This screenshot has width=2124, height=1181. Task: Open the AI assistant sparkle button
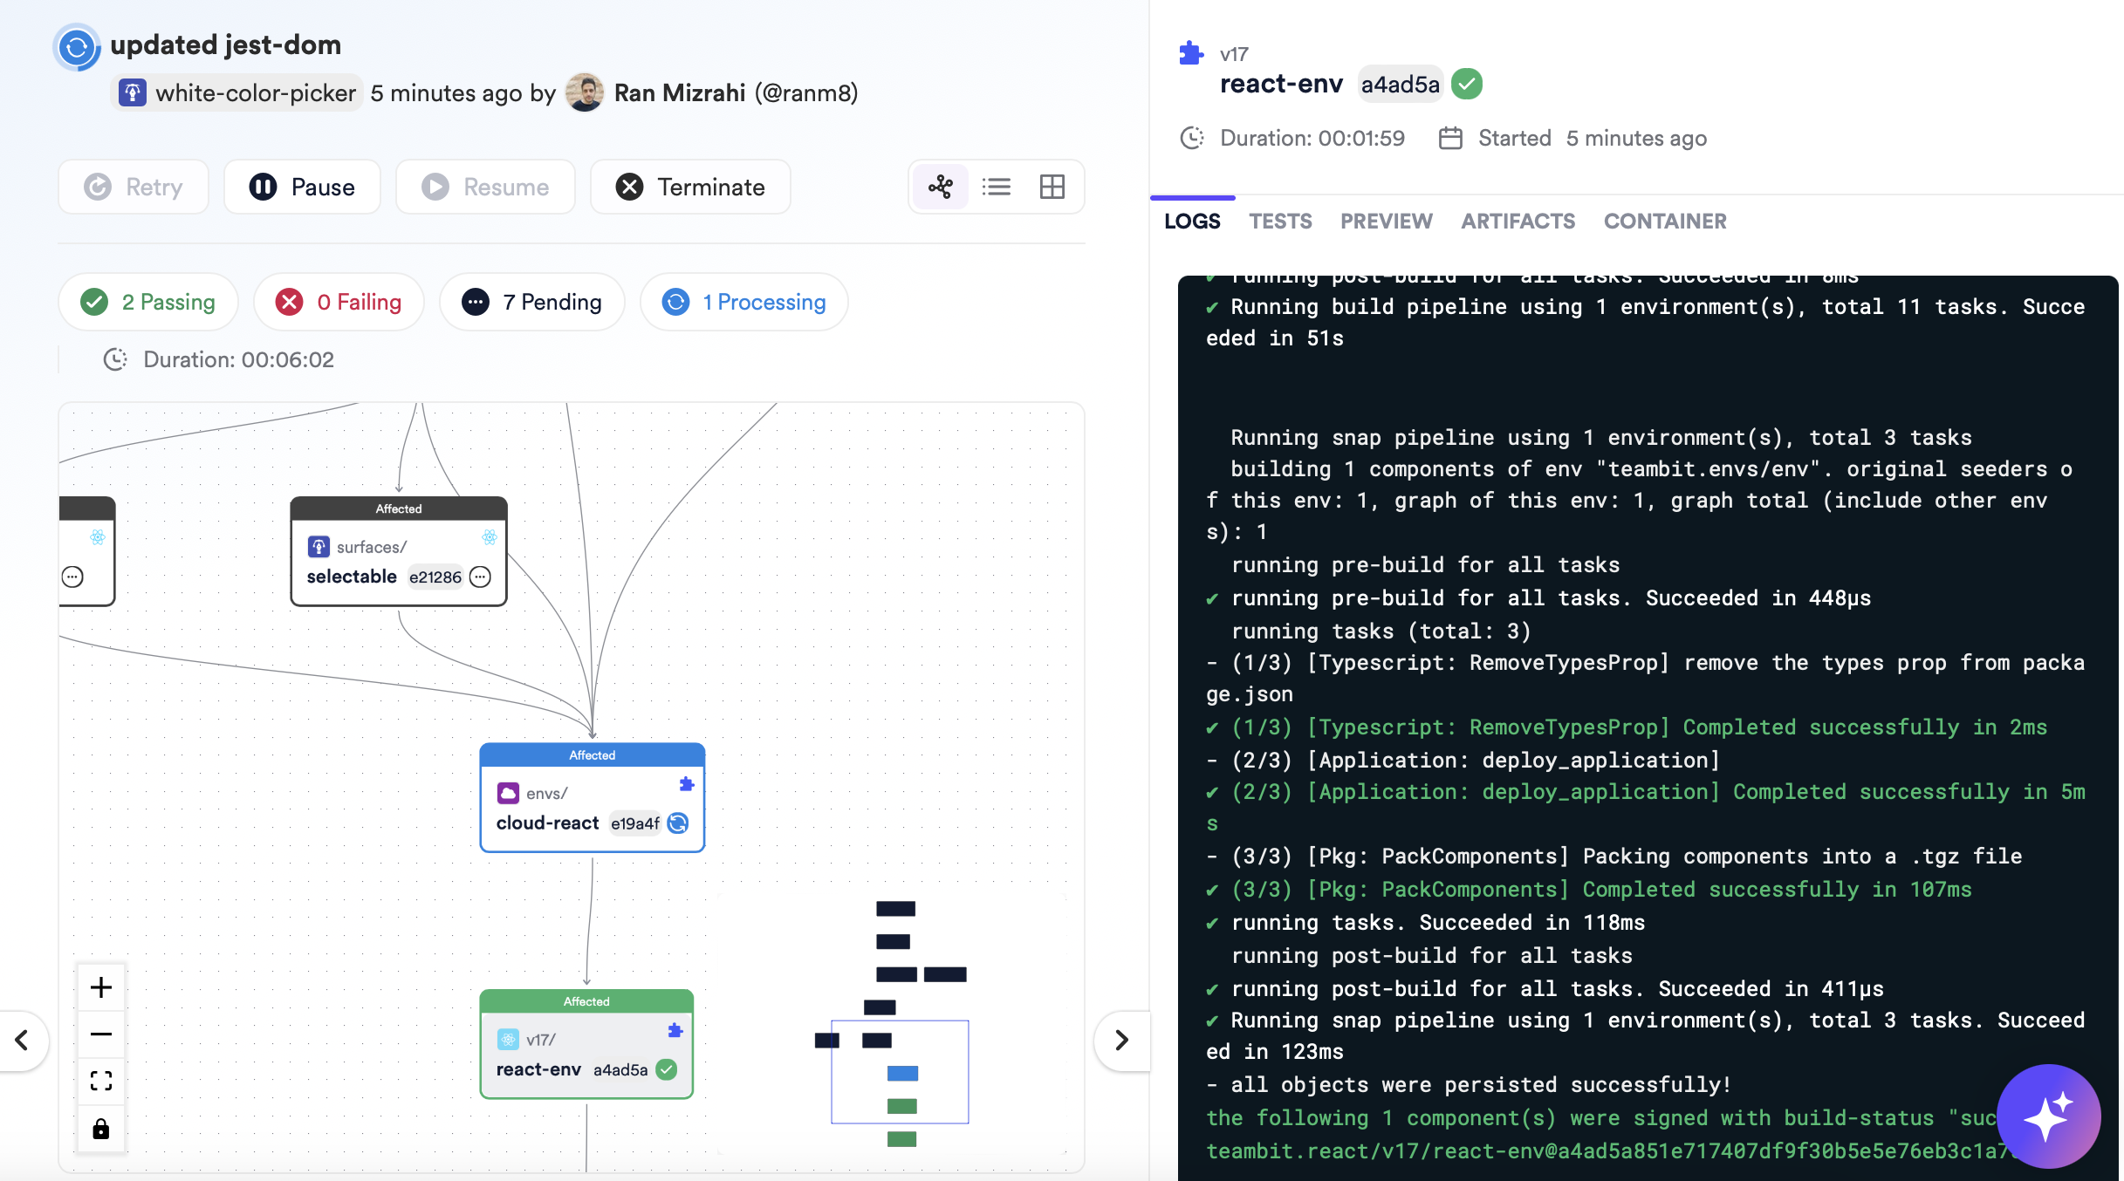tap(2048, 1116)
